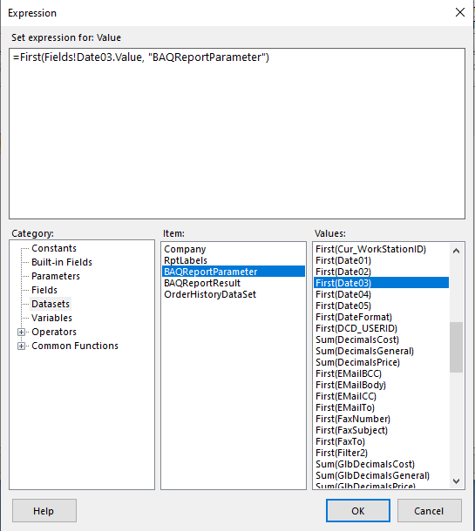Select First(Date05) value
The width and height of the screenshot is (475, 531).
click(381, 306)
